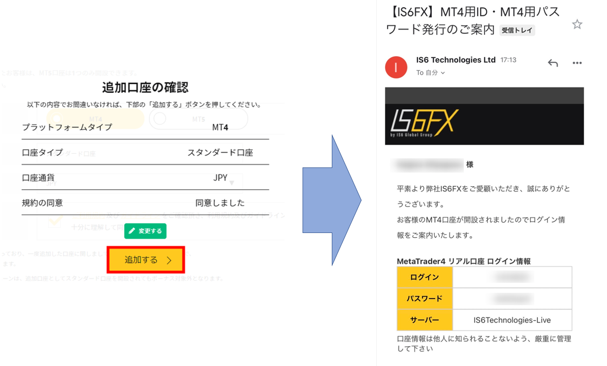Click MetaTrader4 リアル口座 ログイン情報 heading

(464, 261)
